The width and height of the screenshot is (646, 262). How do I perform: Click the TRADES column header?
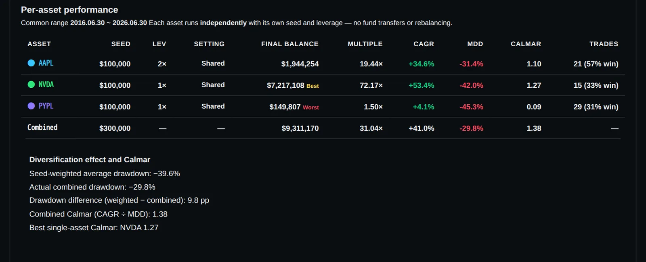(604, 44)
